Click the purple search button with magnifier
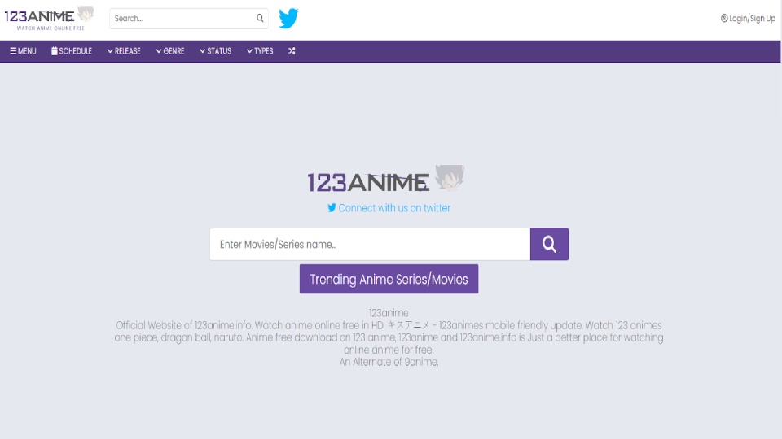 pyautogui.click(x=549, y=244)
